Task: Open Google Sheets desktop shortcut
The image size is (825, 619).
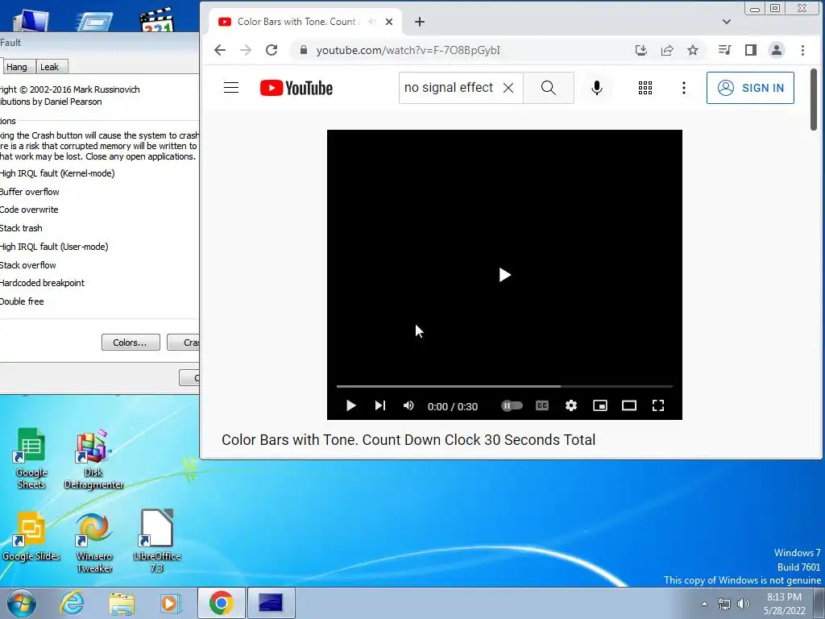Action: coord(31,459)
